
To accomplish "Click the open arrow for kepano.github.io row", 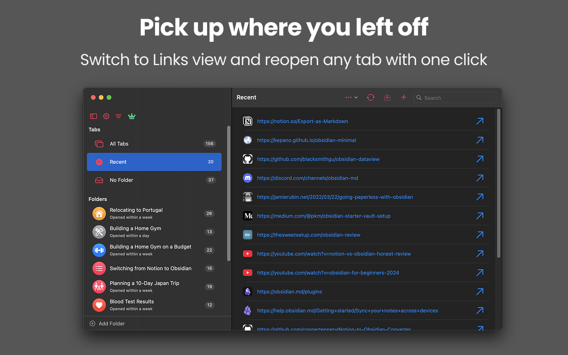I will click(x=480, y=140).
